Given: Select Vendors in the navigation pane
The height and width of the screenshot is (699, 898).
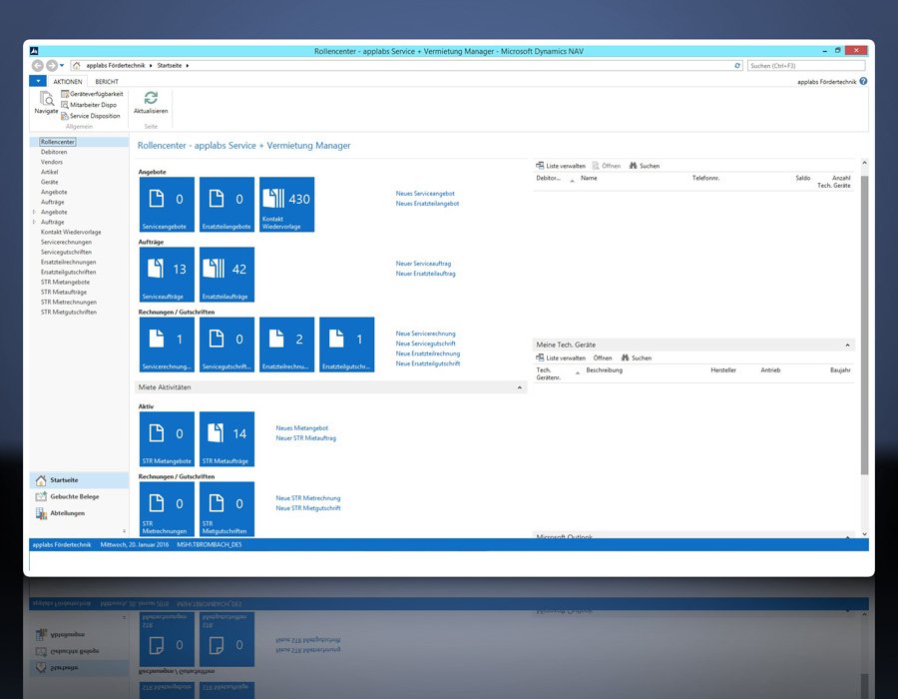Looking at the screenshot, I should coord(52,162).
